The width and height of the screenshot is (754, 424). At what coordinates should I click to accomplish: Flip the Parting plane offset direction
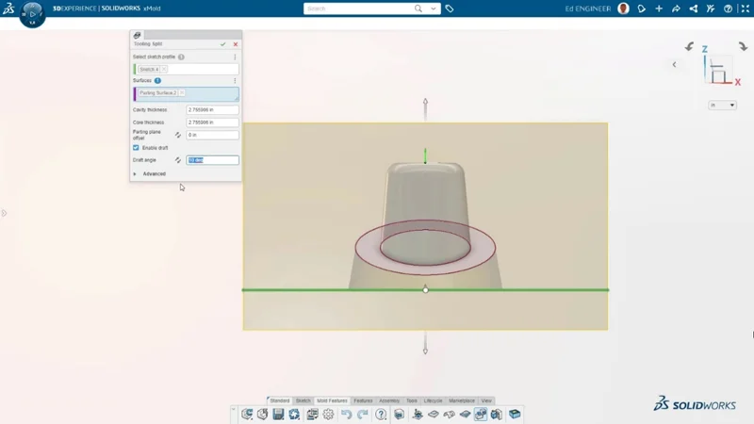(178, 135)
